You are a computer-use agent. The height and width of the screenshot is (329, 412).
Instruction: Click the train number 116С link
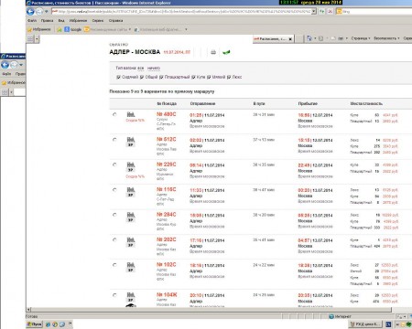pyautogui.click(x=167, y=189)
